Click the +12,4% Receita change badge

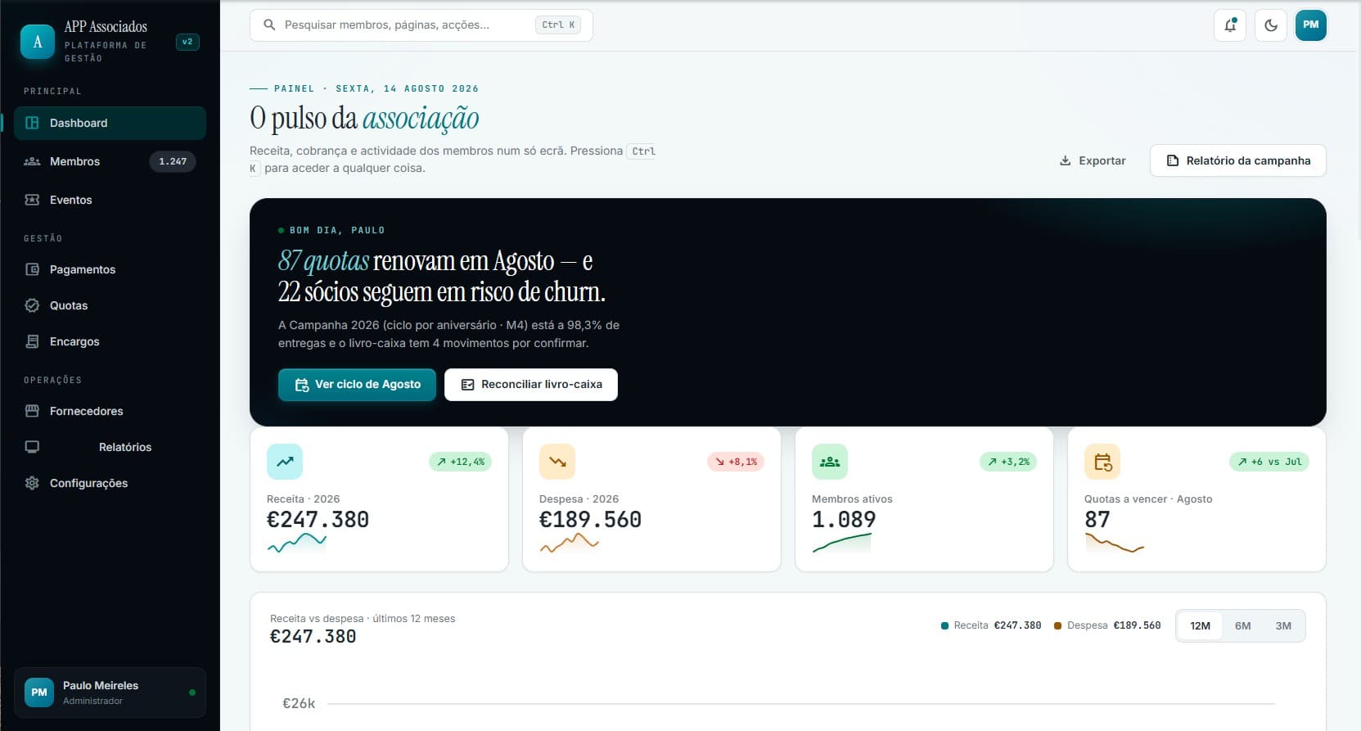[x=460, y=462]
